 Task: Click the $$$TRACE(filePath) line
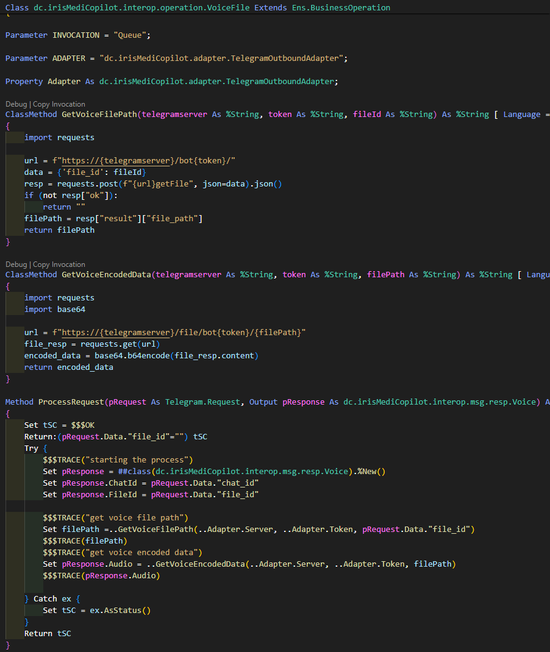coord(85,541)
